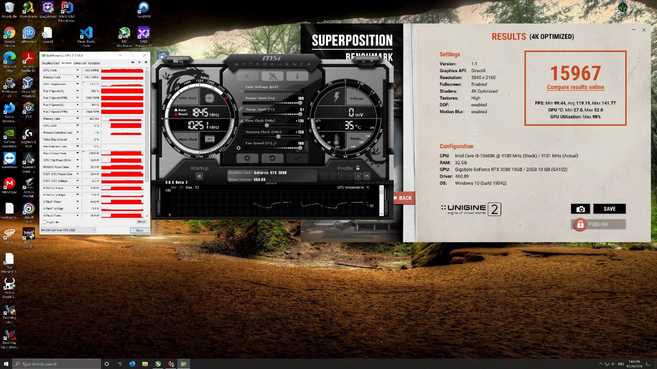Adjust the Power Limit slider
The height and width of the screenshot is (369, 657).
[272, 103]
